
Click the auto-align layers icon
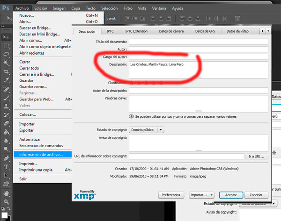237,18
